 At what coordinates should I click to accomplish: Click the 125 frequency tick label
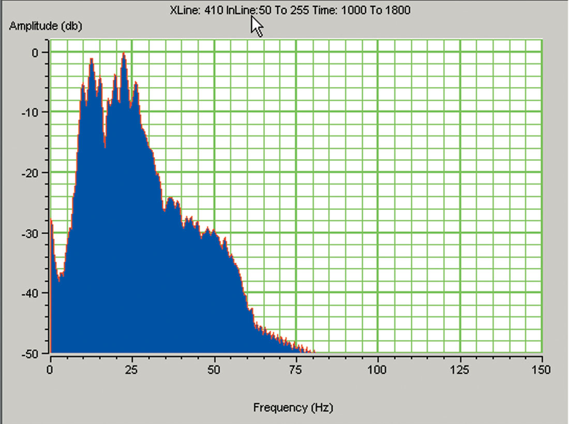coord(460,370)
